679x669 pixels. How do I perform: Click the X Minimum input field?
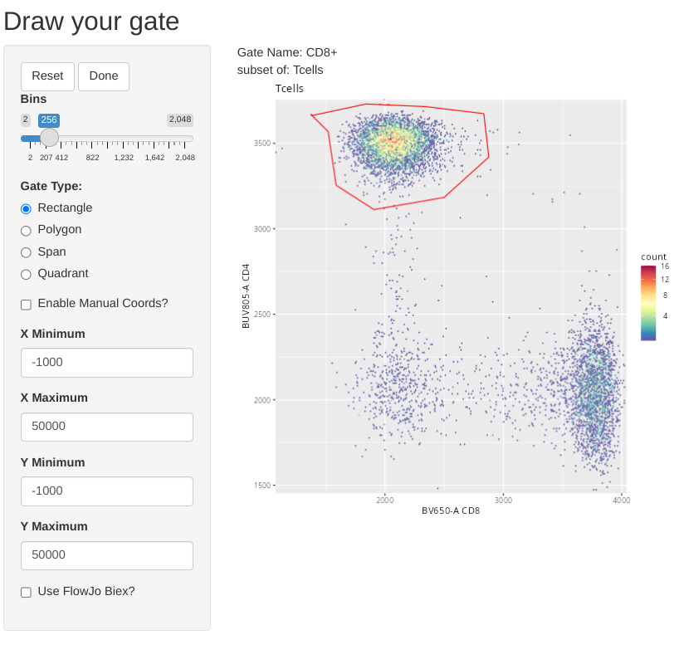click(x=107, y=363)
